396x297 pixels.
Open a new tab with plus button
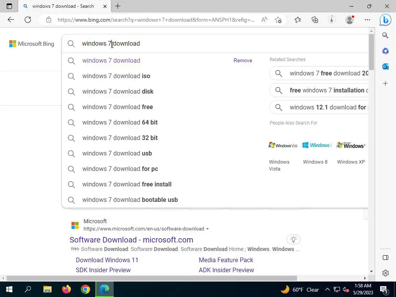point(118,6)
